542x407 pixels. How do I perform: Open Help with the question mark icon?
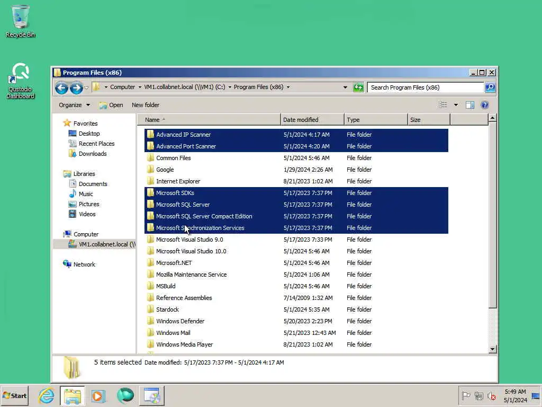coord(485,105)
